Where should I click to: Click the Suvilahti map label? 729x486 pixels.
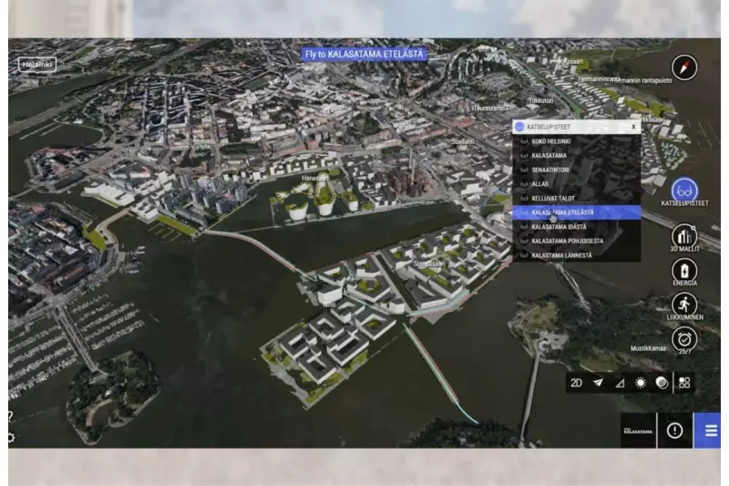click(x=463, y=141)
